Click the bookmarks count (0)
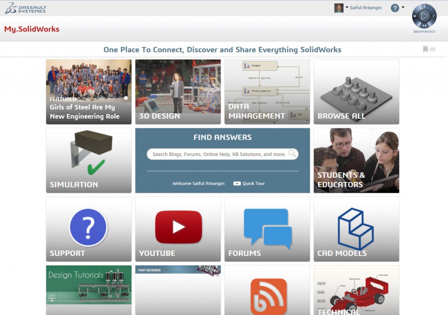 [x=432, y=49]
